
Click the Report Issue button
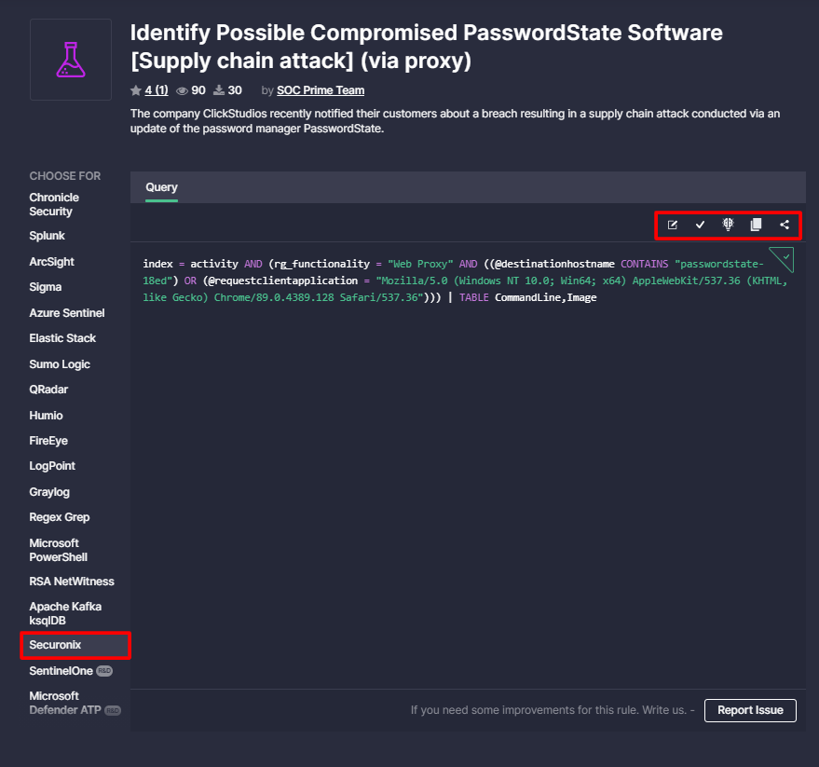pyautogui.click(x=750, y=710)
